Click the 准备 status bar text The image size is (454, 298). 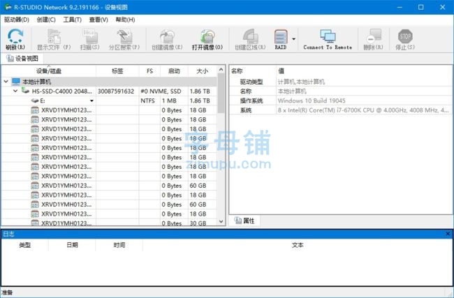[x=7, y=293]
